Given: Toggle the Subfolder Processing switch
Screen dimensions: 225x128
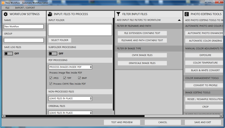Looking at the screenshot, I should [x=53, y=54].
